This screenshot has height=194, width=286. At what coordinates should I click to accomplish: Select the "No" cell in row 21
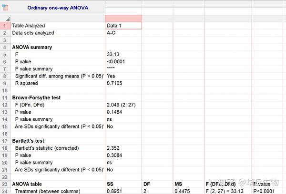123,170
